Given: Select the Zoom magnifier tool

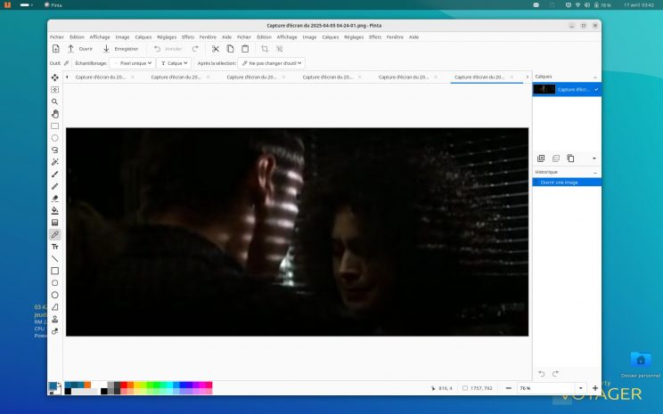Looking at the screenshot, I should coord(55,101).
